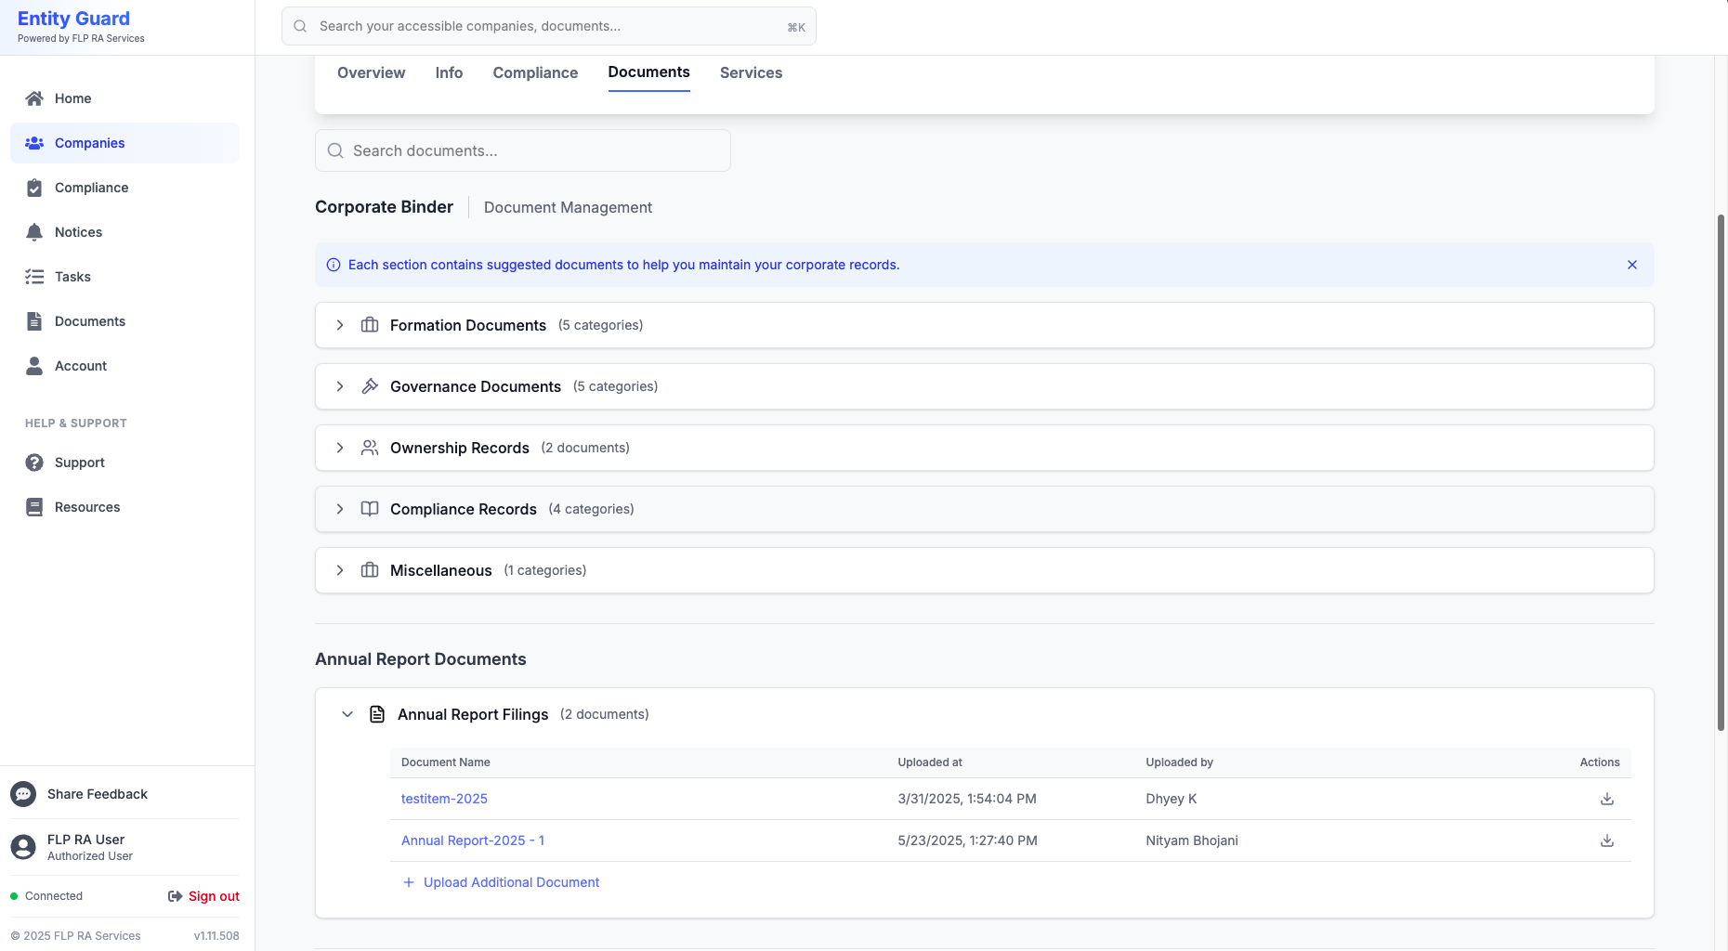
Task: Select the Corporate Binder view
Action: tap(384, 207)
